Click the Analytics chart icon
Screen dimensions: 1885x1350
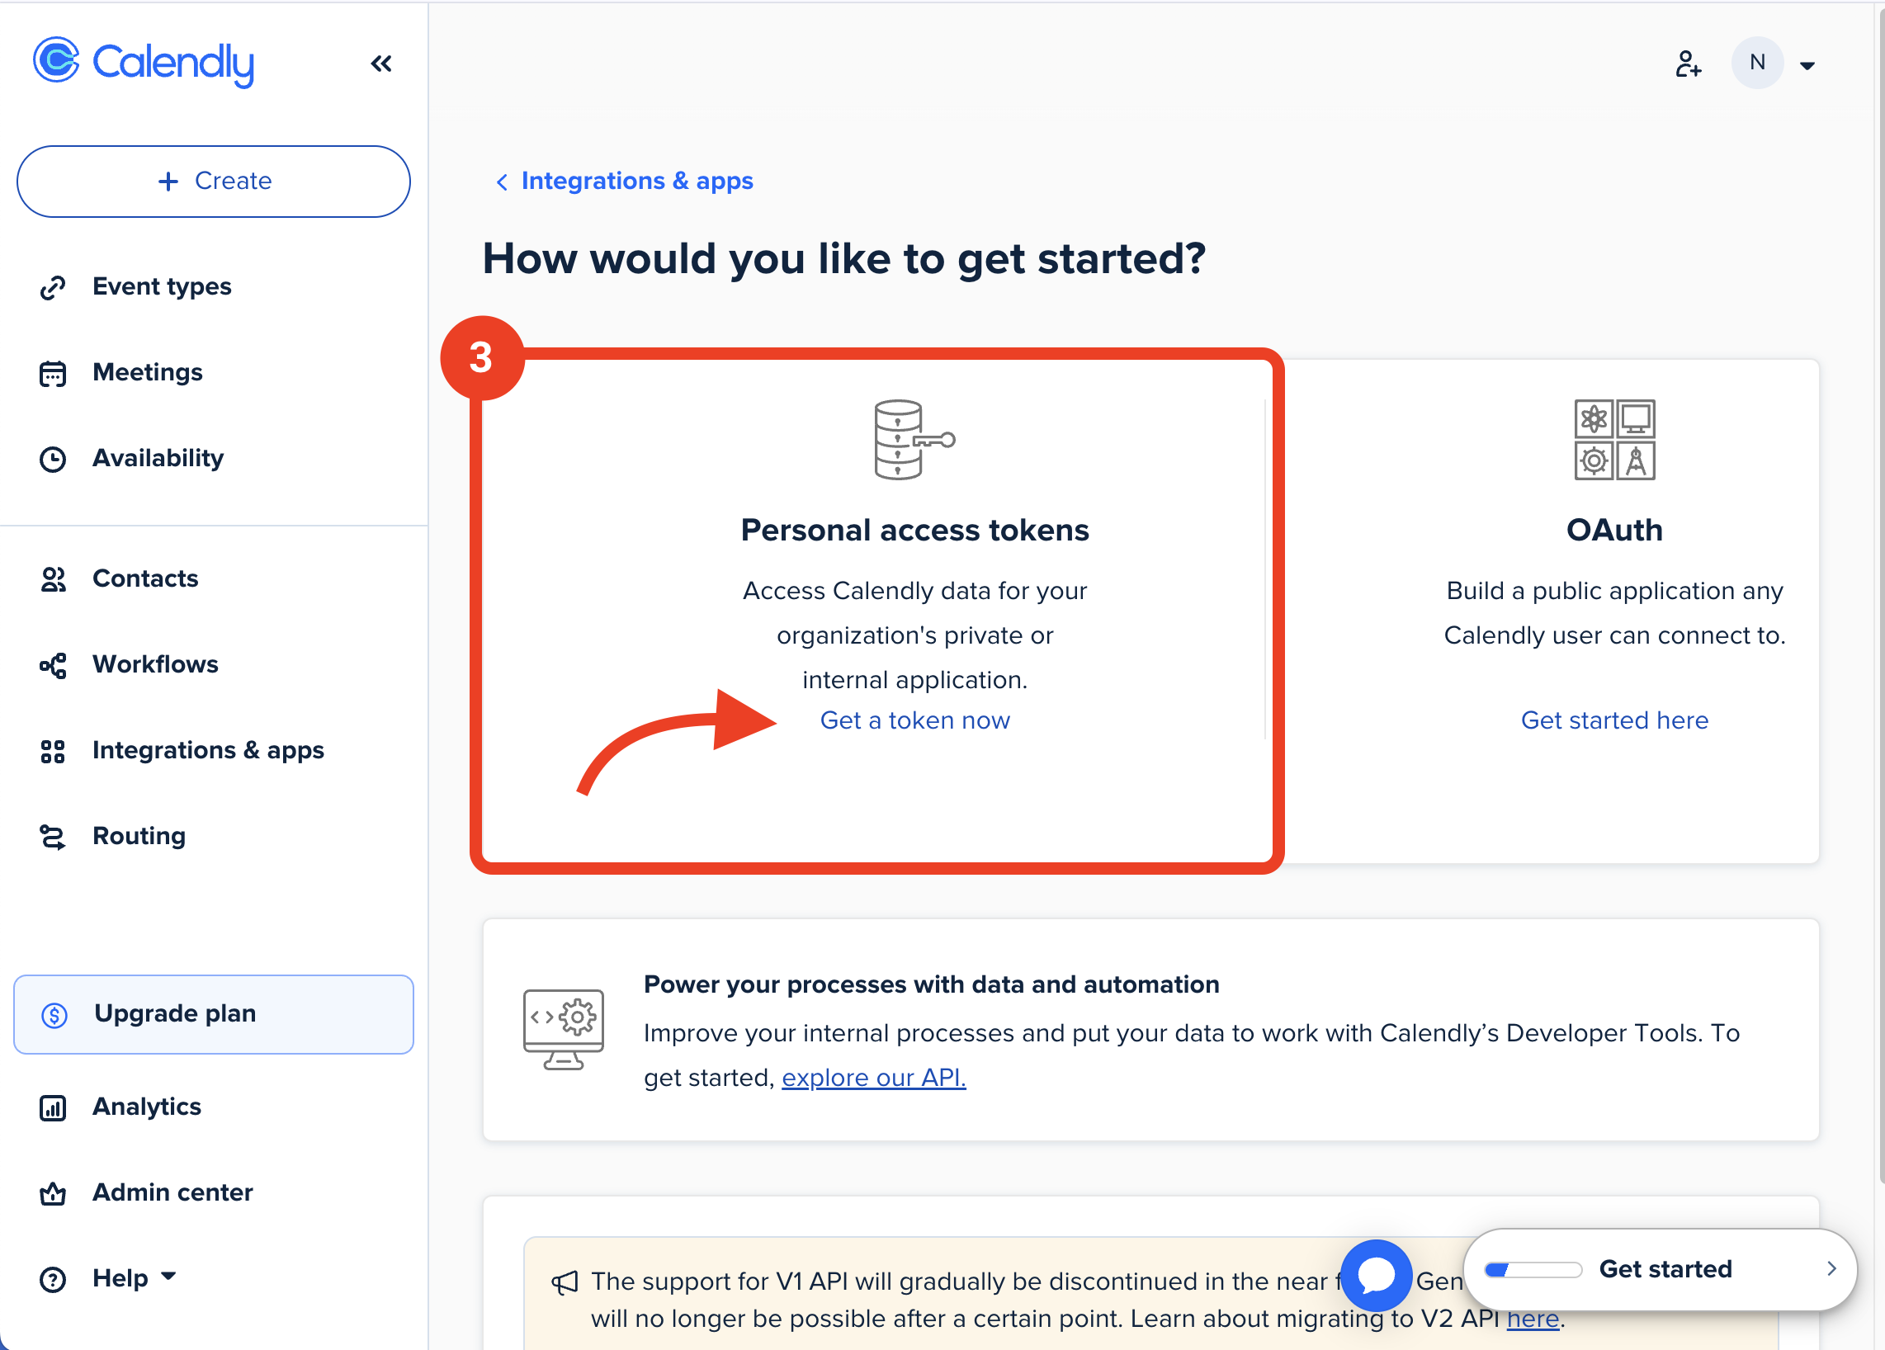coord(53,1107)
